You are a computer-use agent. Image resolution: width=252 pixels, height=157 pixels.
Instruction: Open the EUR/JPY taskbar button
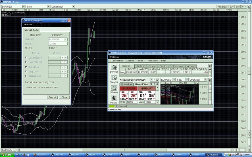point(110,155)
